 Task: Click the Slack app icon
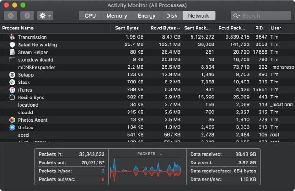tap(12, 82)
